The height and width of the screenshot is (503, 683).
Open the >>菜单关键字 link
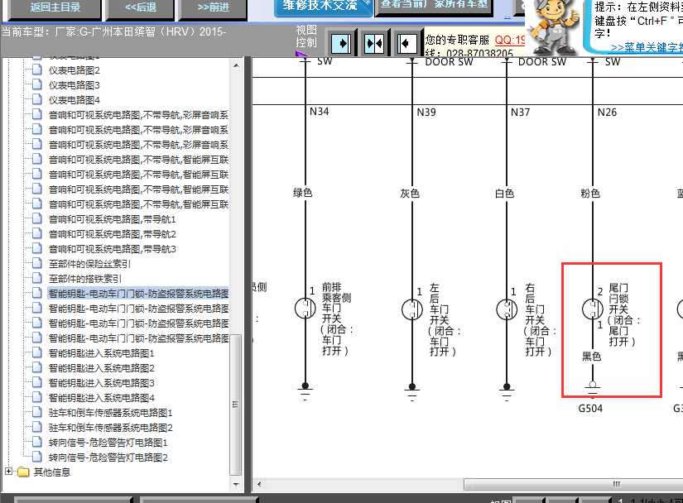coord(647,47)
